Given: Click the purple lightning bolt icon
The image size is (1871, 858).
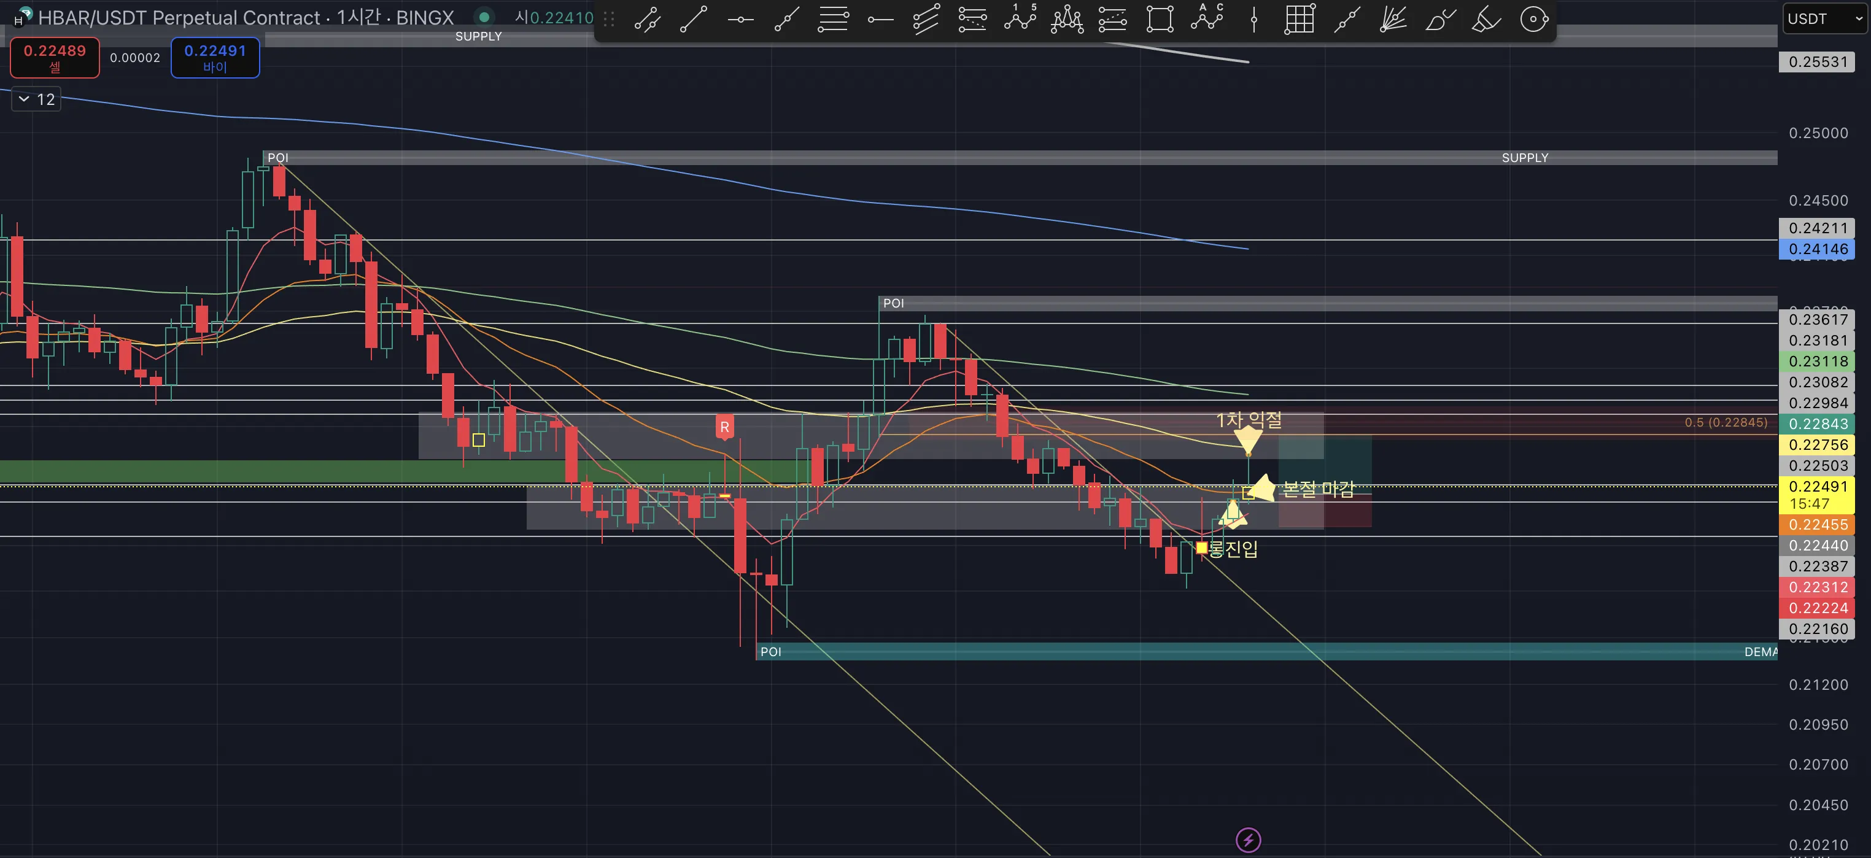Looking at the screenshot, I should [x=1248, y=840].
